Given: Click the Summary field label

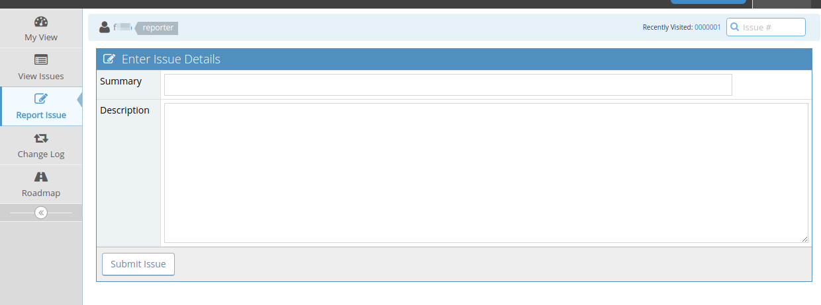Looking at the screenshot, I should coord(121,81).
